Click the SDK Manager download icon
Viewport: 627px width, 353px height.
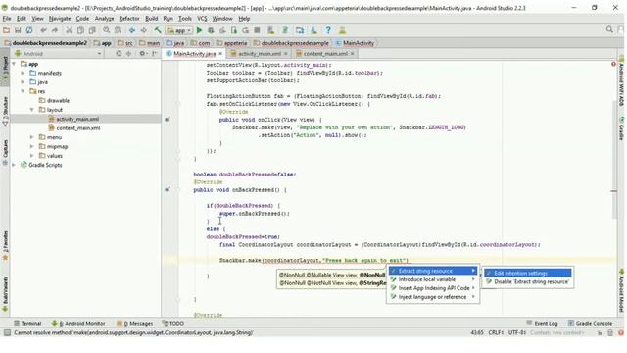313,30
